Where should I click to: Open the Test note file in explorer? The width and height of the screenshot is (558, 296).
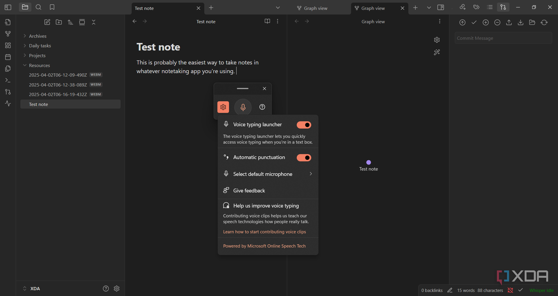pos(70,104)
